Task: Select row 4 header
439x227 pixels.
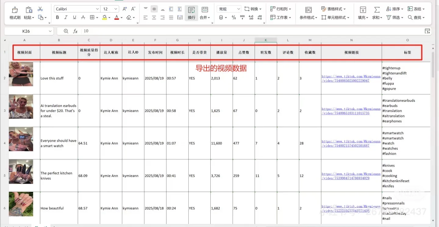Action: click(5, 143)
